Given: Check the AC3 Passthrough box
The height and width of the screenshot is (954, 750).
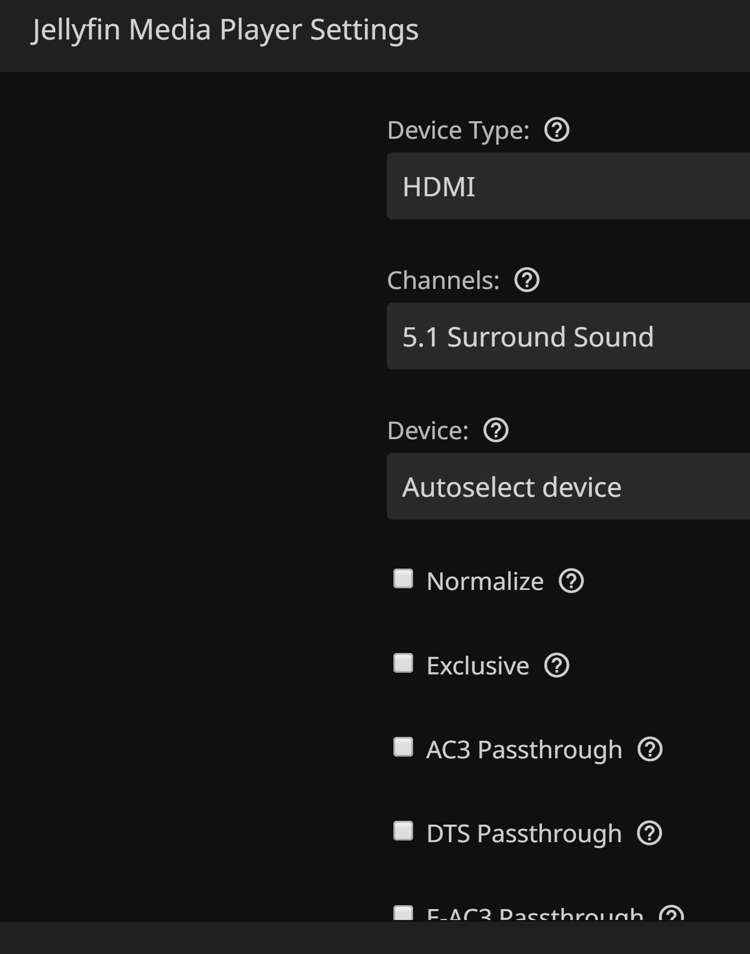Looking at the screenshot, I should tap(403, 747).
